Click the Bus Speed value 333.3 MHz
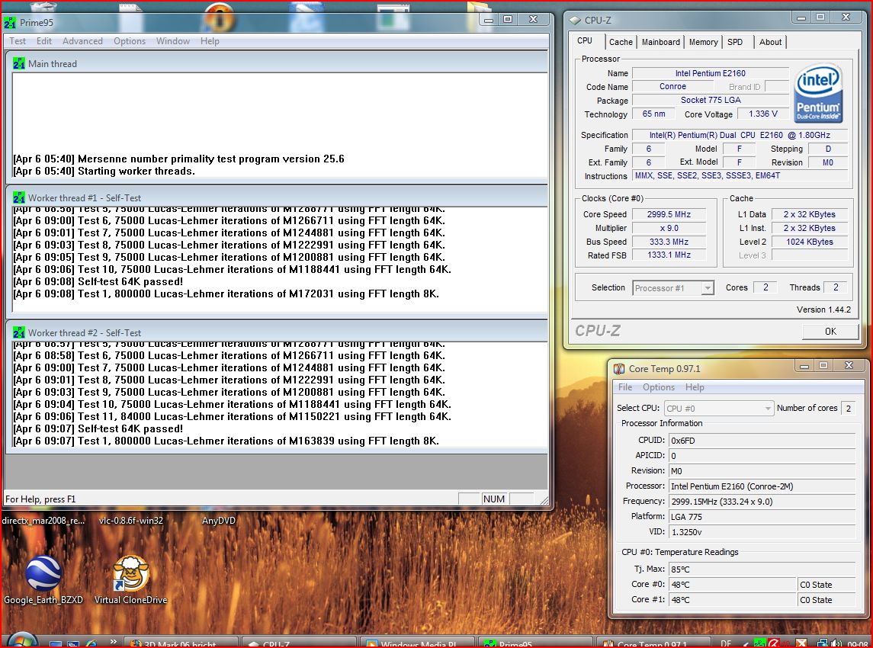Image resolution: width=873 pixels, height=648 pixels. (x=669, y=242)
